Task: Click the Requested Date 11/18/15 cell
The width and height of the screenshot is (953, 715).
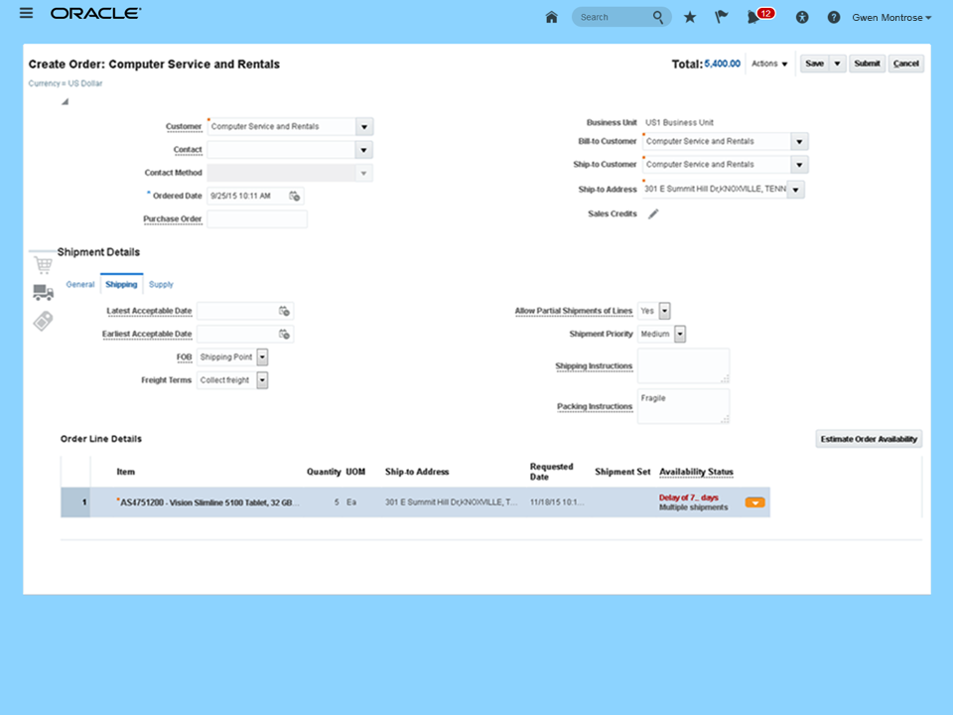Action: tap(557, 502)
